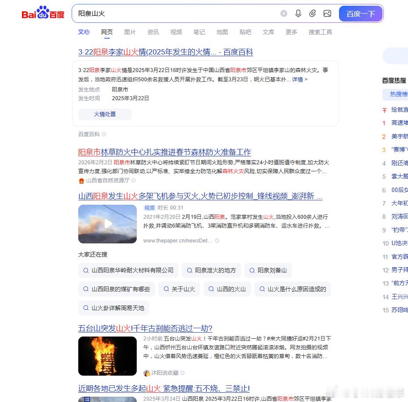The width and height of the screenshot is (408, 402).
Task: Open the 资讯 tab
Action: 153,32
